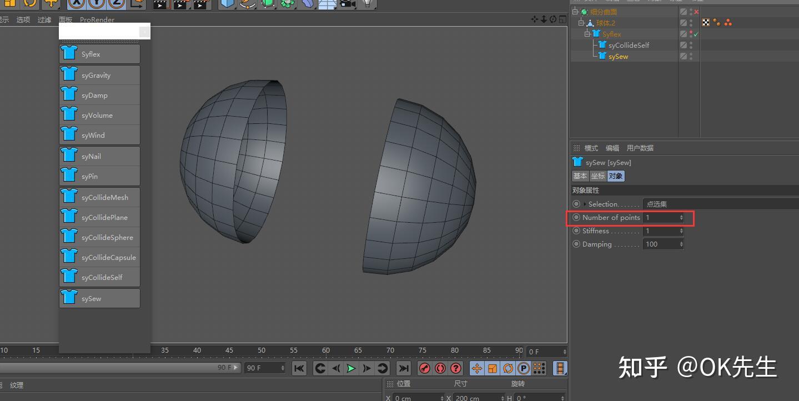Click the camera object icon in the toolbar

(x=347, y=4)
